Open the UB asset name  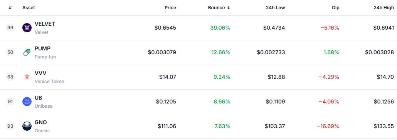tap(39, 98)
